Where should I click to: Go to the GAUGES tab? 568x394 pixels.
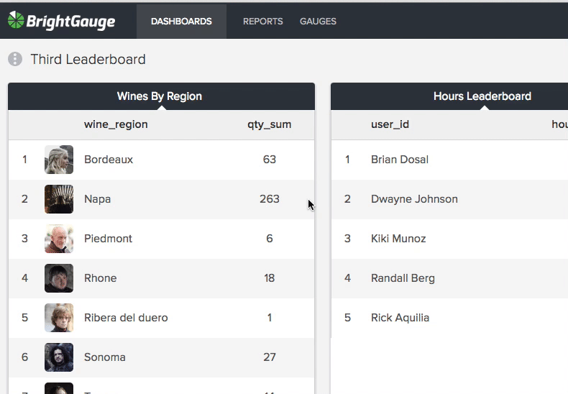[x=318, y=22]
